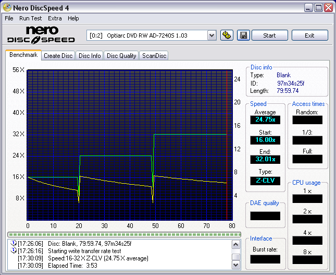Click the CPU usage 1 x field
The height and width of the screenshot is (275, 336).
click(307, 199)
